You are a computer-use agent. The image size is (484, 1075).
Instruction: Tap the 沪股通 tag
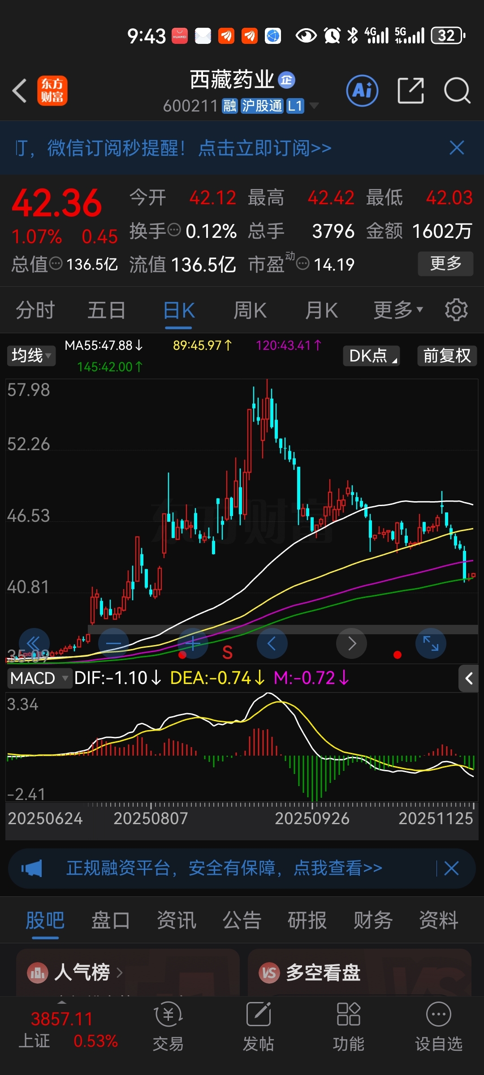(x=262, y=106)
